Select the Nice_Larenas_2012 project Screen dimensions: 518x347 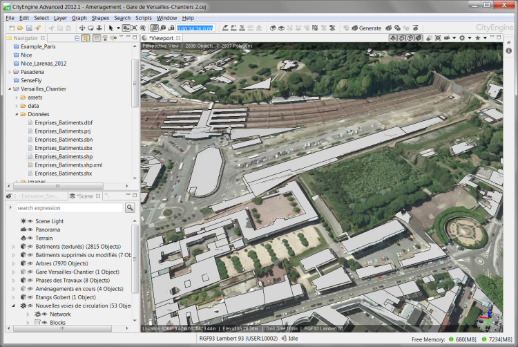coord(44,64)
